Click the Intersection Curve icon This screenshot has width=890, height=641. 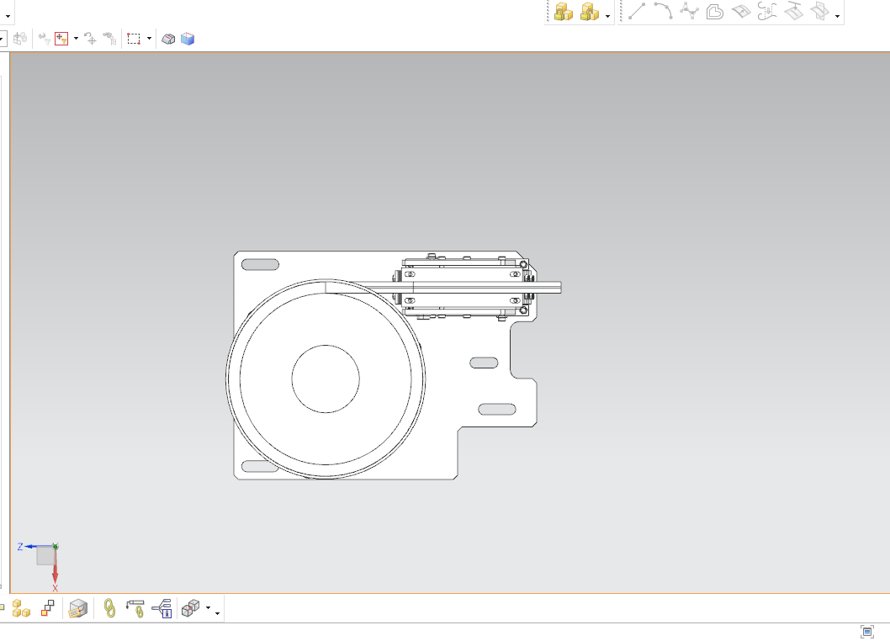(x=819, y=11)
